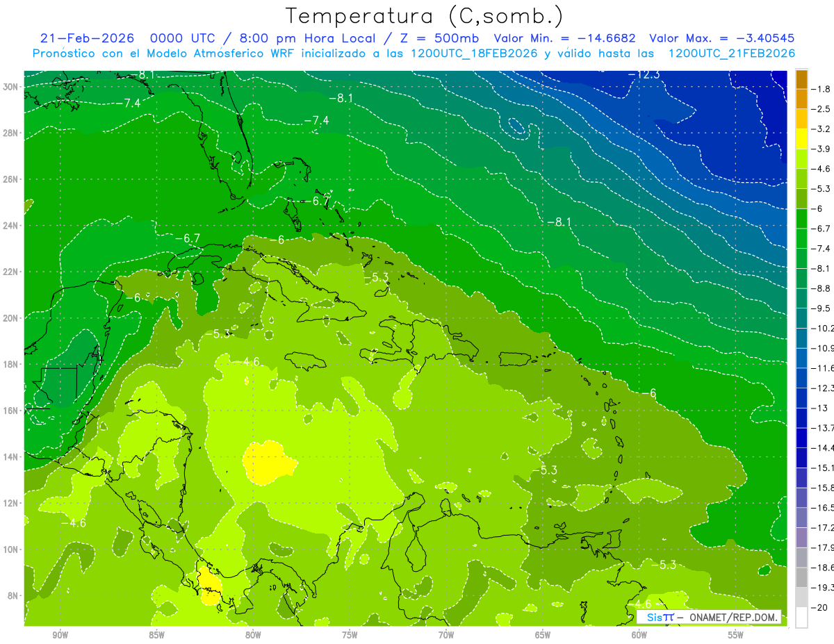Click the 30N latitude axis label
This screenshot has width=834, height=644.
pos(10,87)
